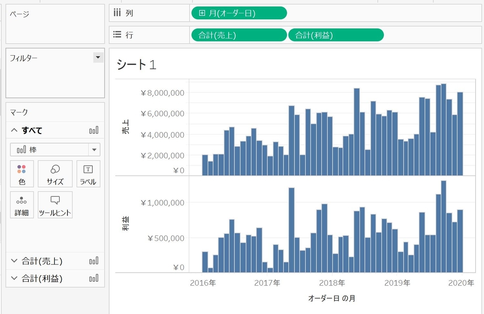Click the 売上 axis title
The width and height of the screenshot is (484, 314).
point(125,128)
